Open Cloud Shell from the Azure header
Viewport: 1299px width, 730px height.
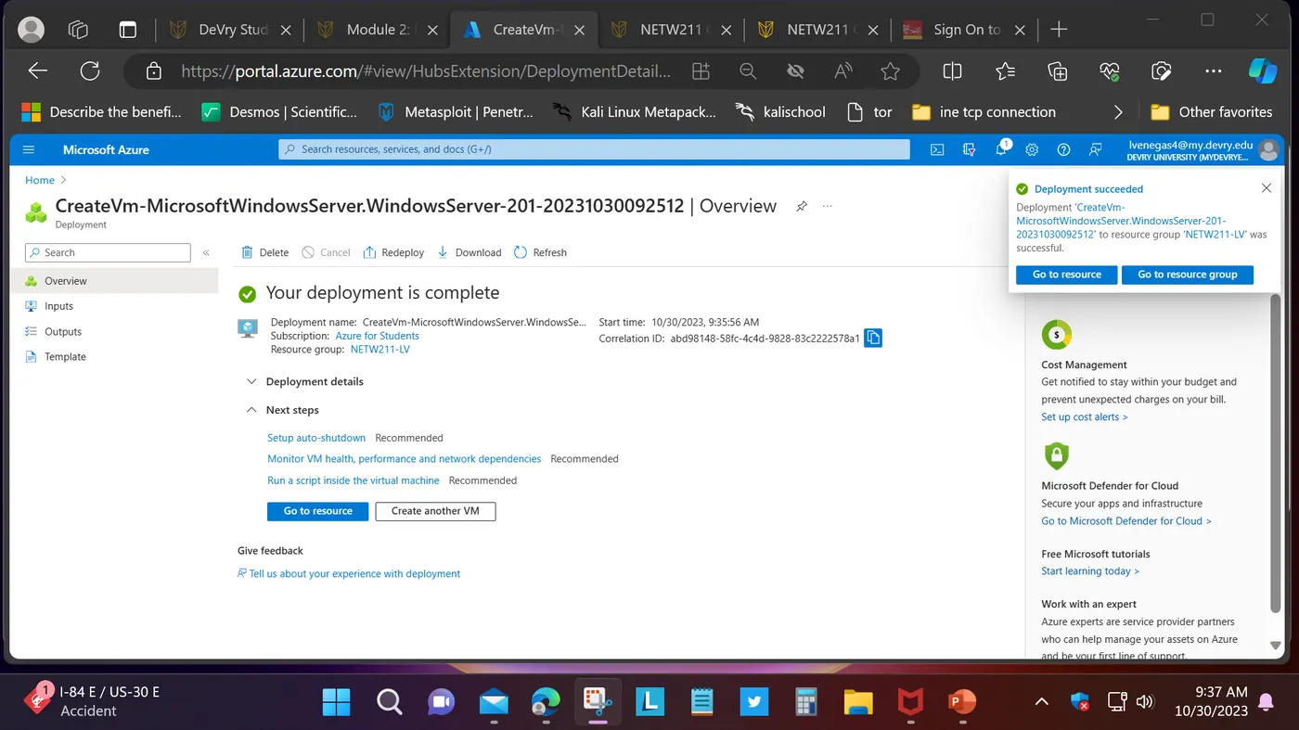938,149
